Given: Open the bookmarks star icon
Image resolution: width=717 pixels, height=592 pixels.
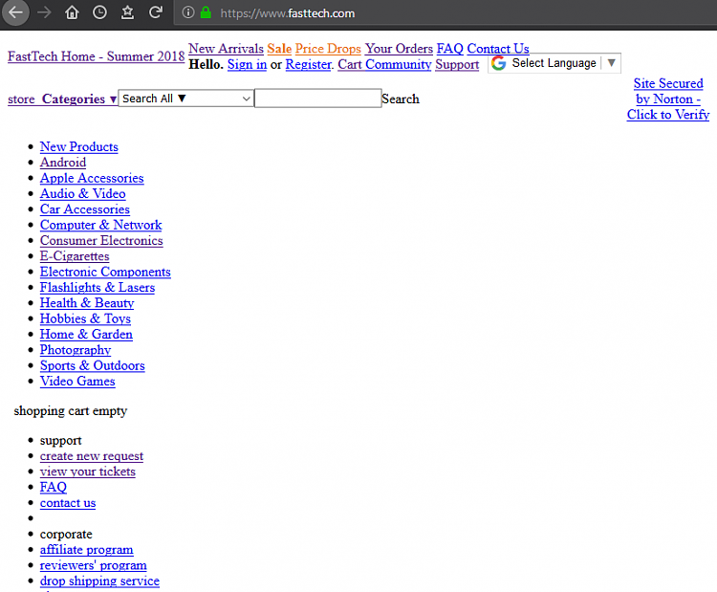Looking at the screenshot, I should coord(127,12).
